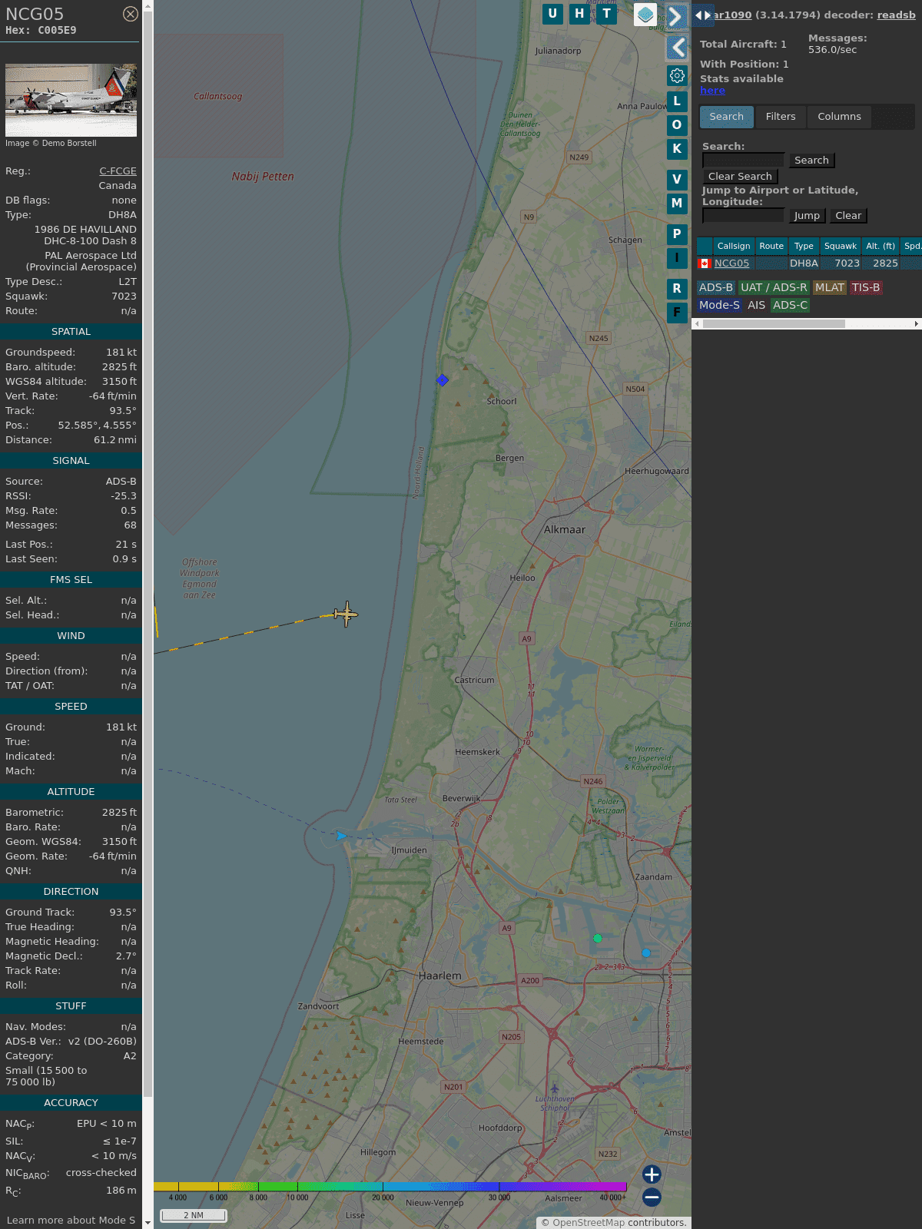This screenshot has height=1229, width=922.
Task: Click the Squawk value 7023 in table
Action: pyautogui.click(x=847, y=263)
